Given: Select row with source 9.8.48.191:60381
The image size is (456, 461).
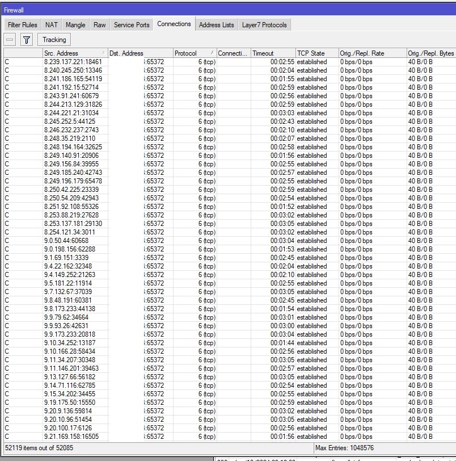Looking at the screenshot, I should coord(230,300).
